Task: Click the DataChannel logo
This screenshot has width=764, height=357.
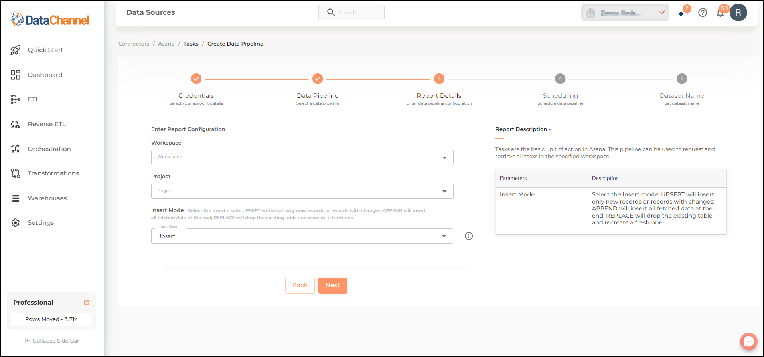Action: [x=50, y=19]
